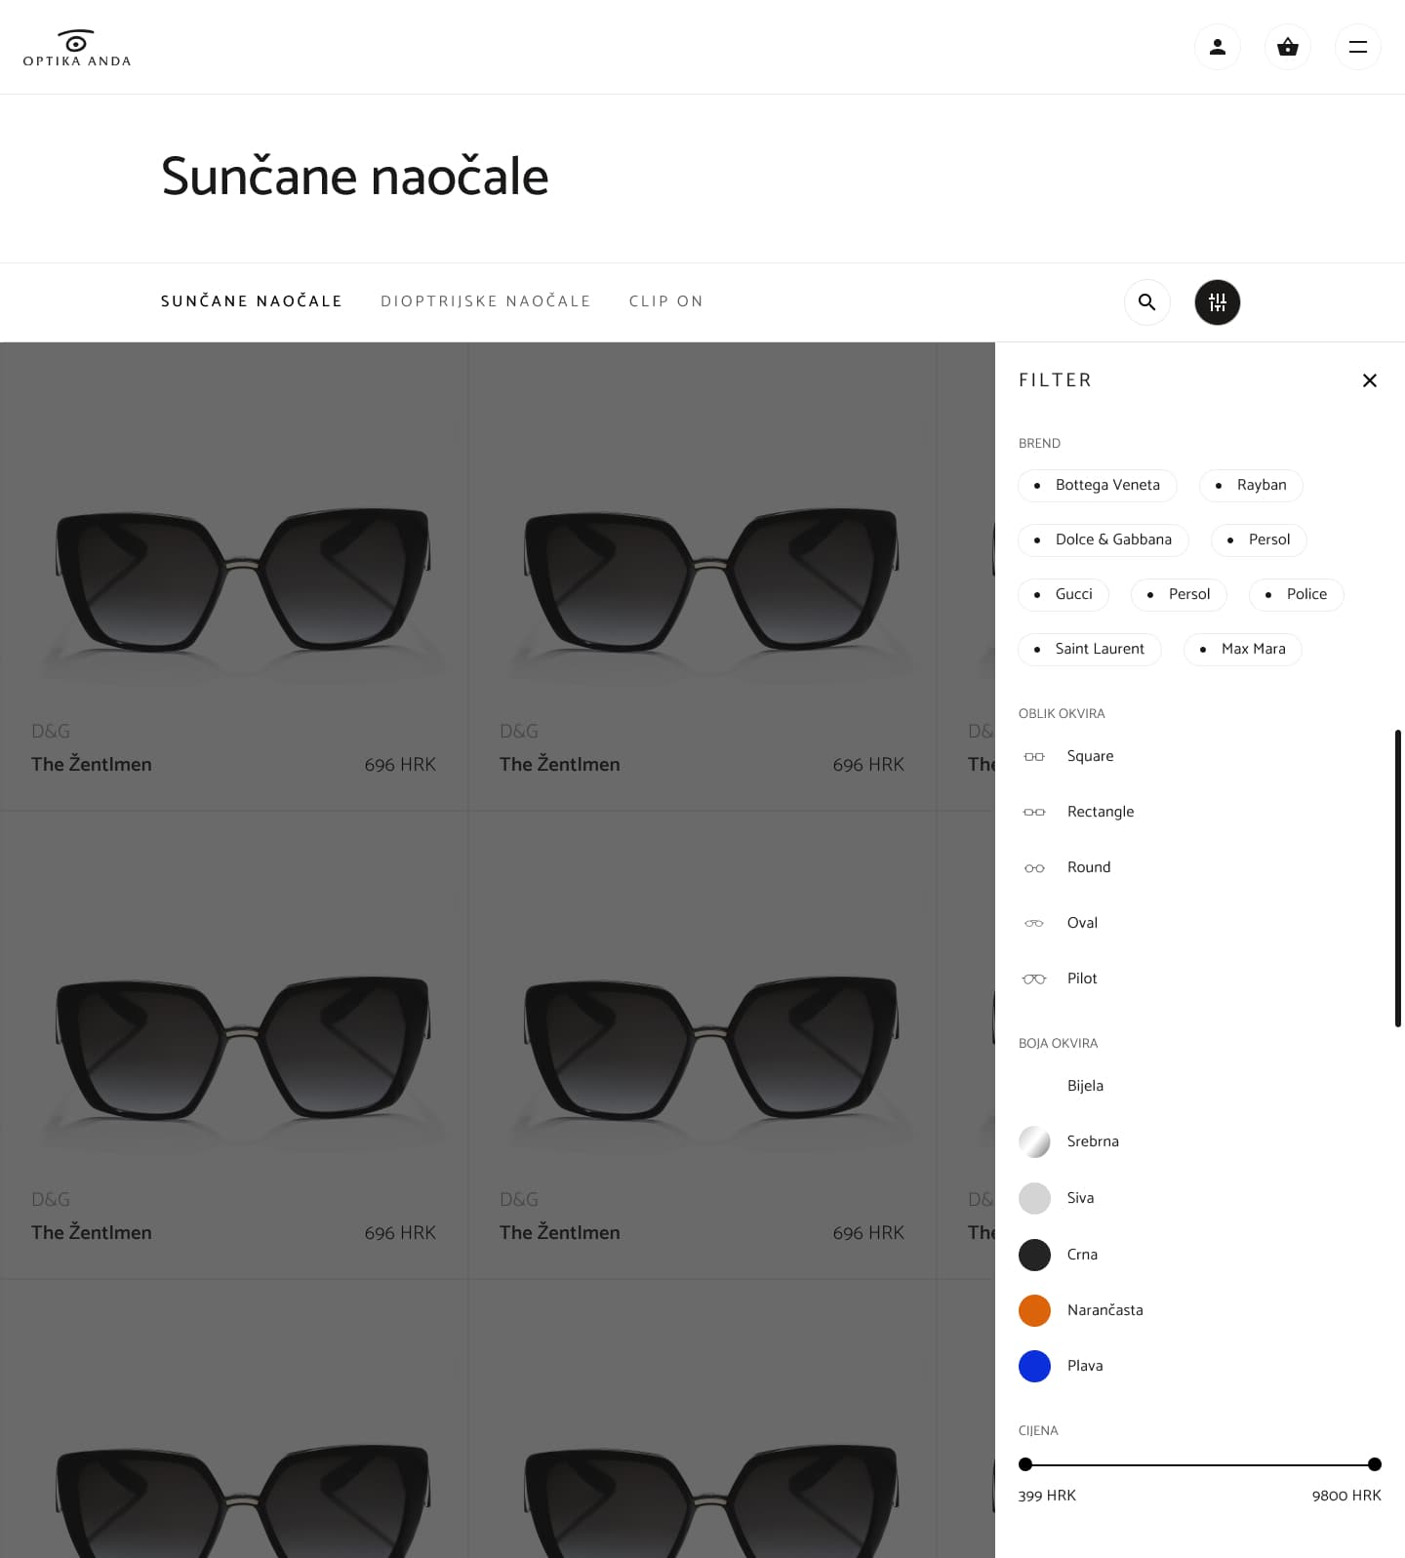The image size is (1405, 1558).
Task: Open the hamburger menu icon
Action: click(1358, 47)
